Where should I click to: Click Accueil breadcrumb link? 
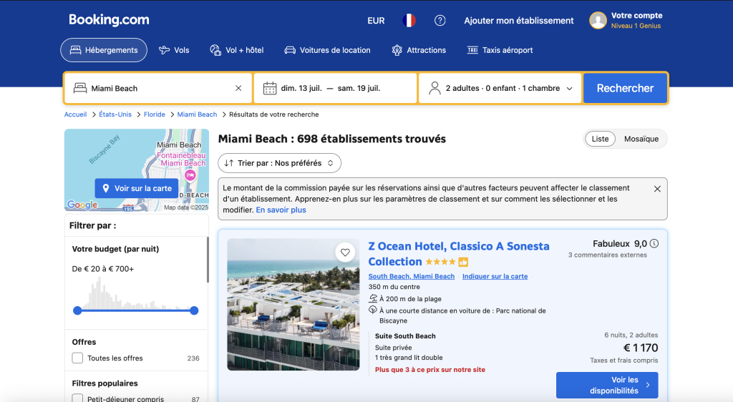(x=76, y=114)
